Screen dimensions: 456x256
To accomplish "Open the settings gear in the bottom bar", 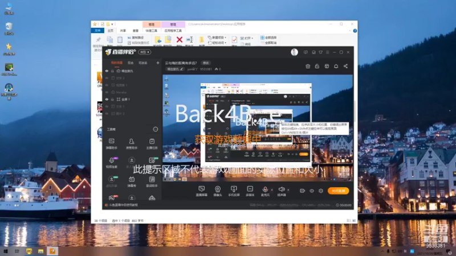I will tap(321, 191).
